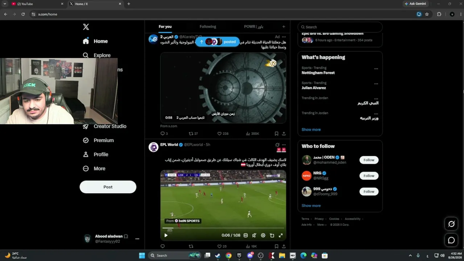Screen dimensions: 464x261
Task: Open video settings gear on football clip
Action: pos(263,235)
